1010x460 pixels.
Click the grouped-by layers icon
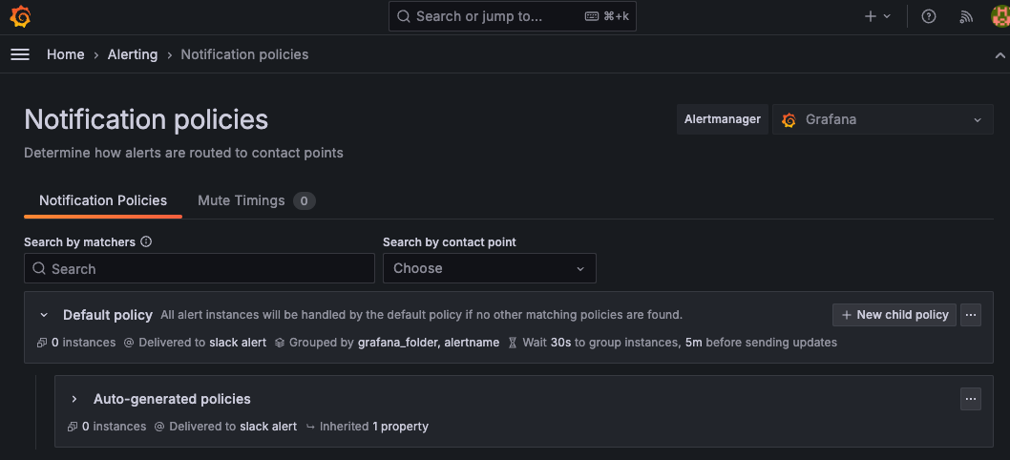click(280, 343)
